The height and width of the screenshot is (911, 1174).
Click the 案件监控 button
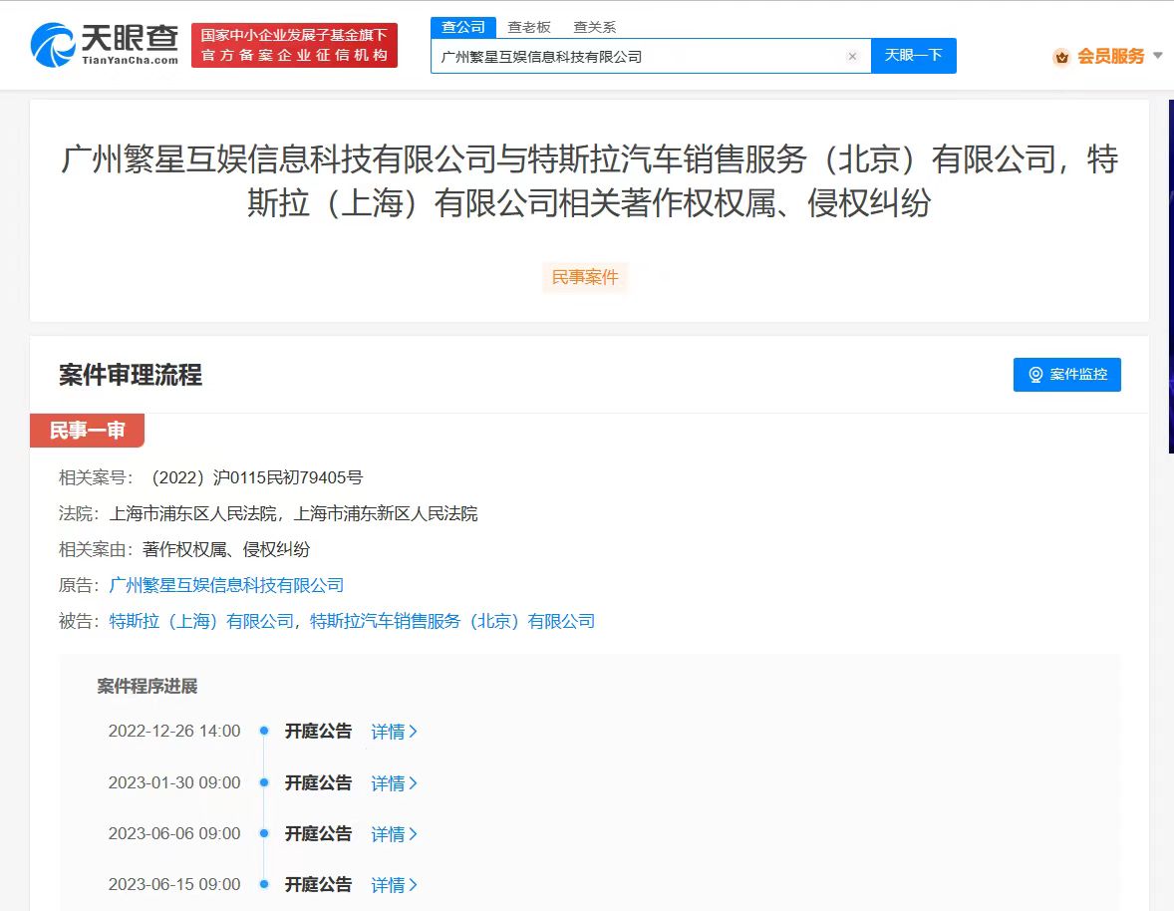click(1067, 375)
